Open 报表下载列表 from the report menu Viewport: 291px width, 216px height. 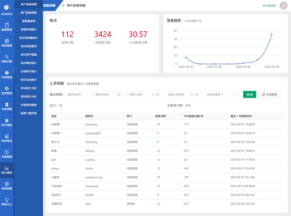(28, 113)
